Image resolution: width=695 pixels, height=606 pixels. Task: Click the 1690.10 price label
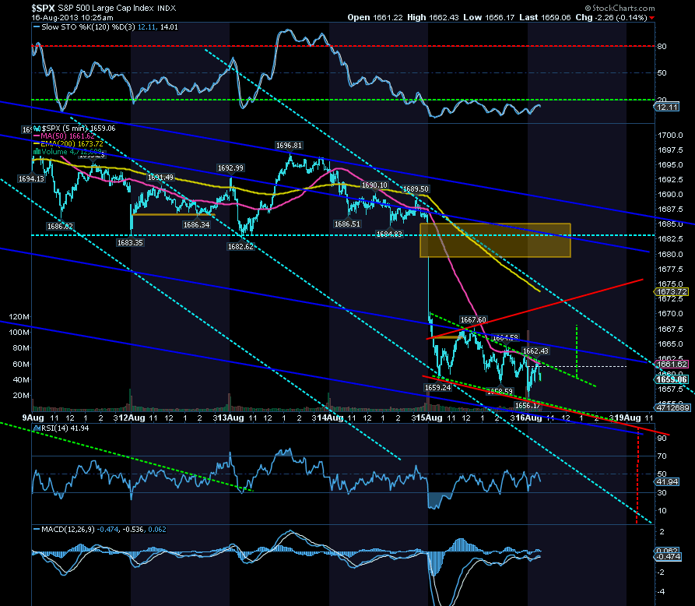tap(374, 185)
